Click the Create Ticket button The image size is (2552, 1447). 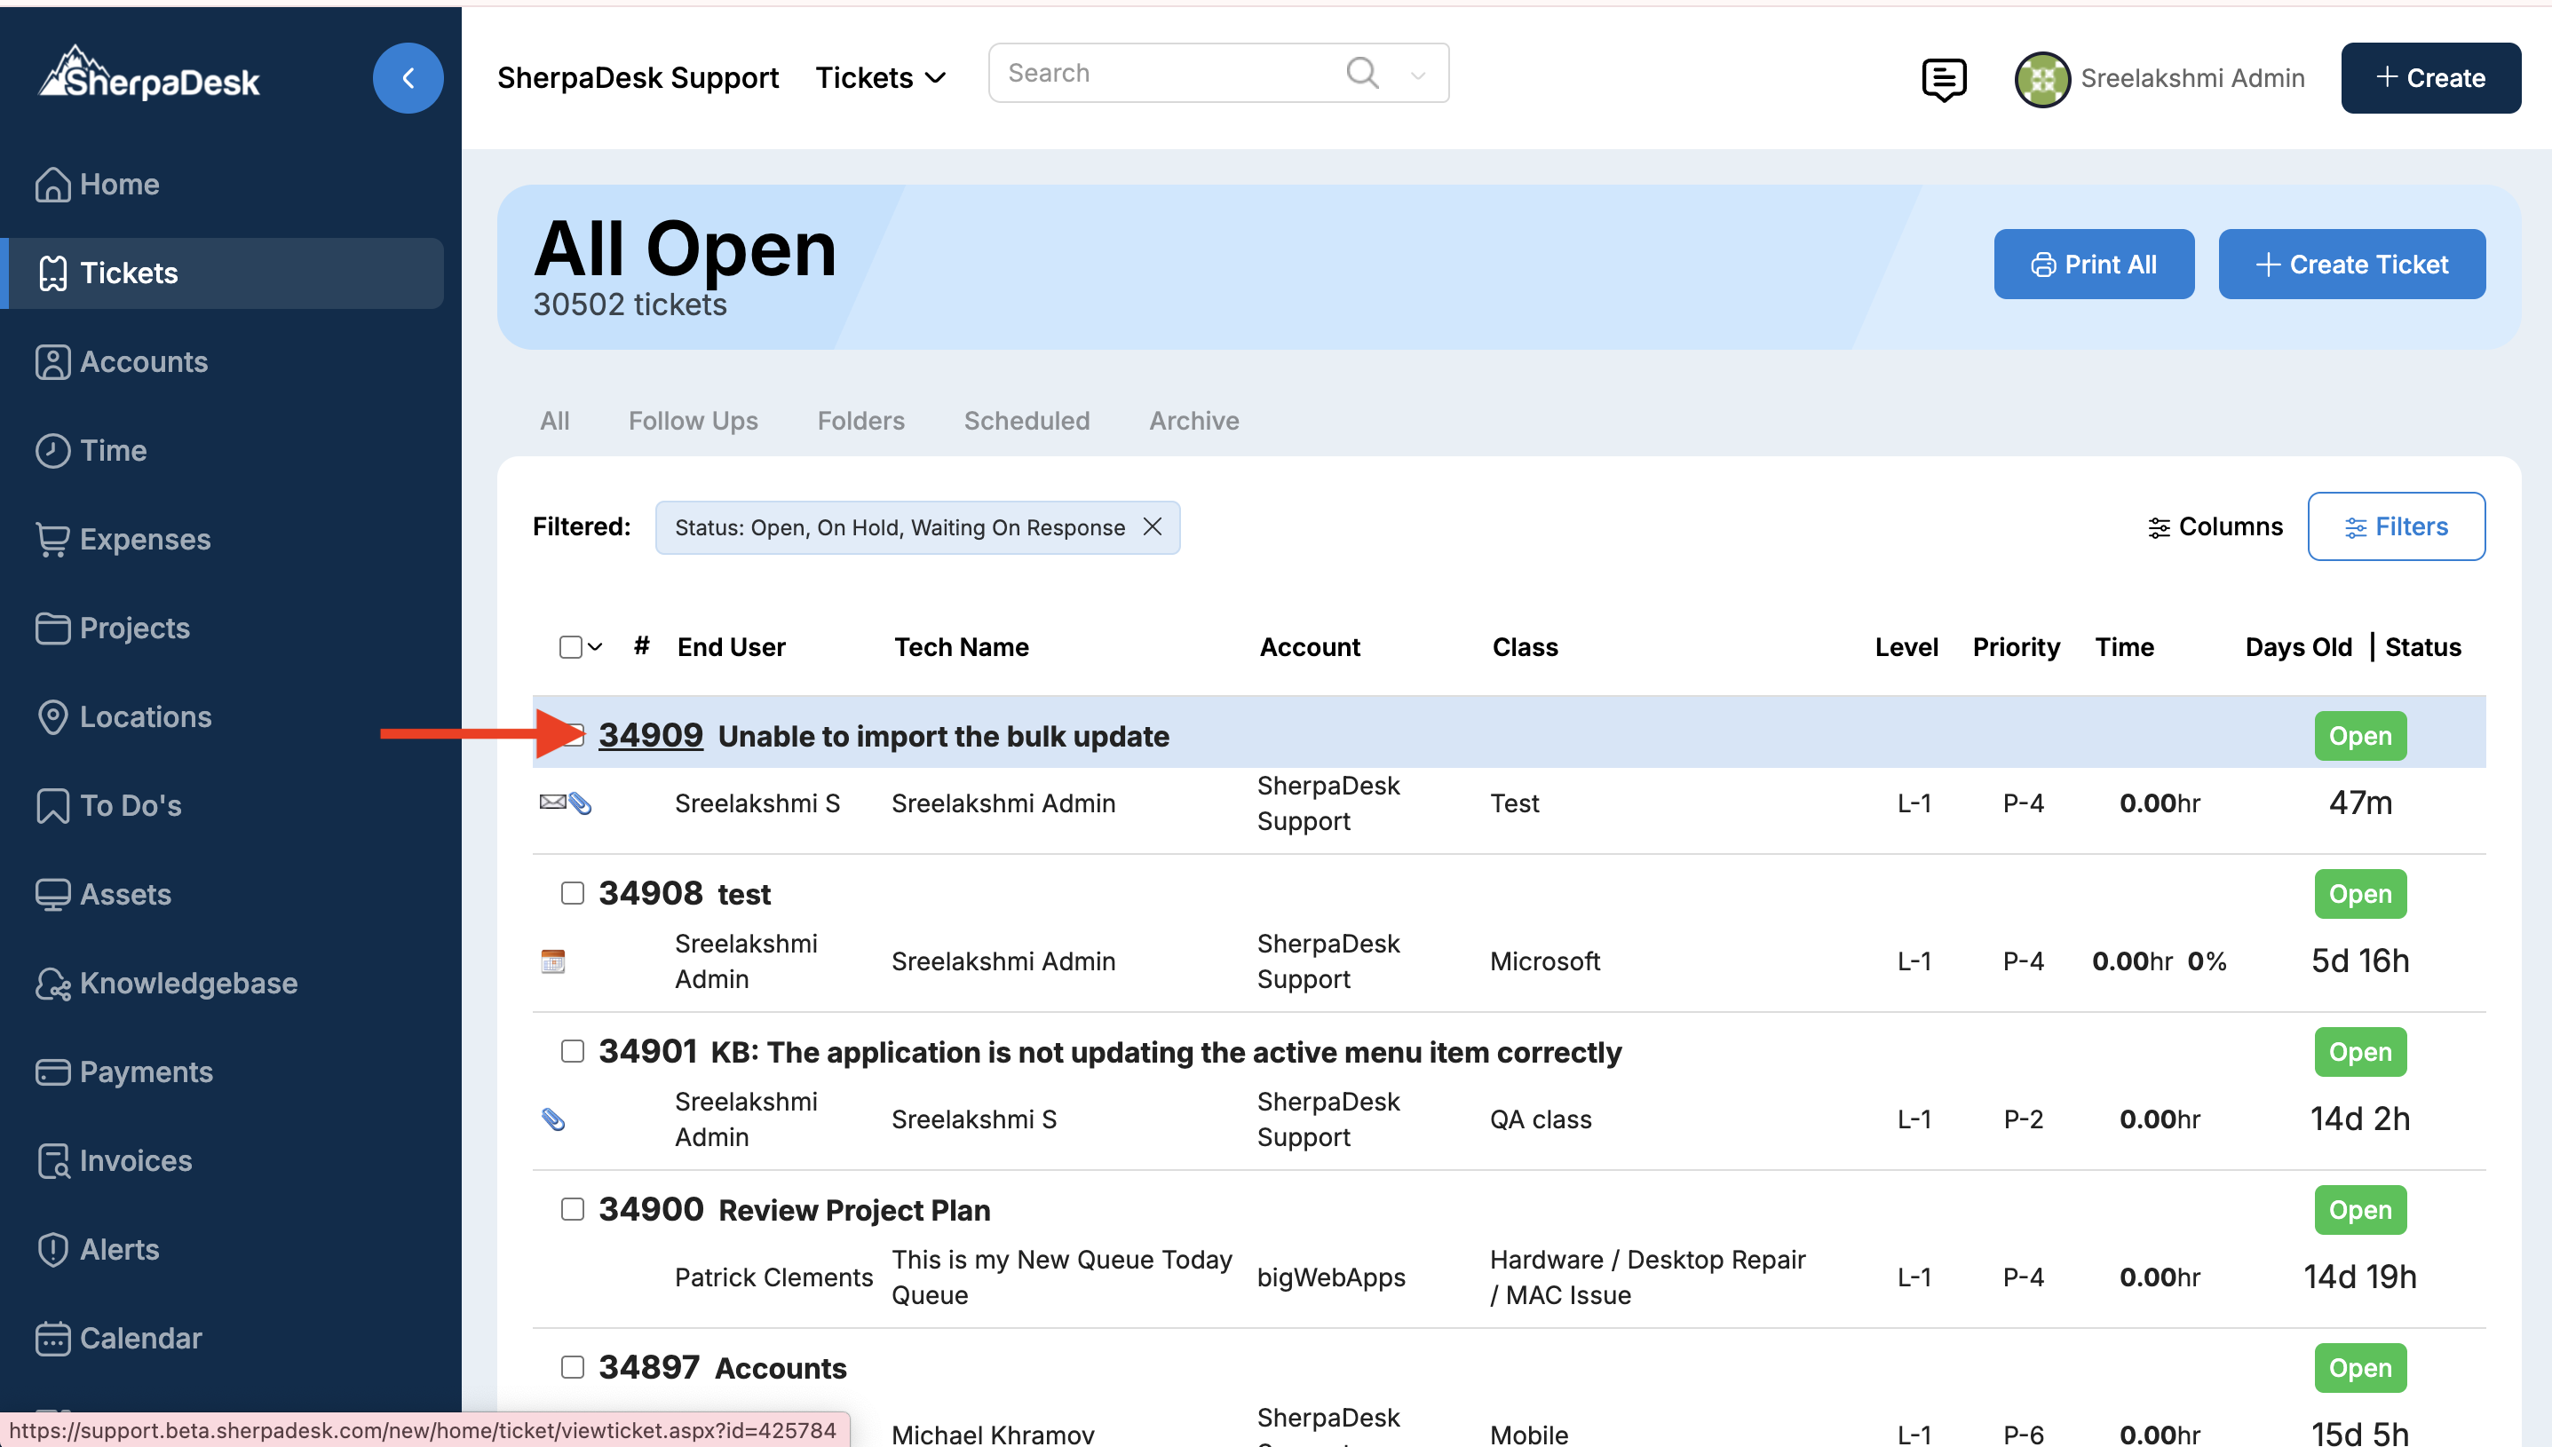click(x=2351, y=265)
